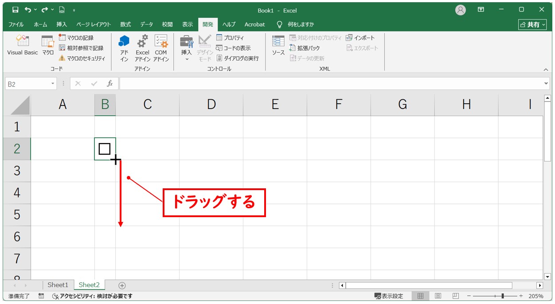Tick the checkbox in cell B2

coord(105,149)
